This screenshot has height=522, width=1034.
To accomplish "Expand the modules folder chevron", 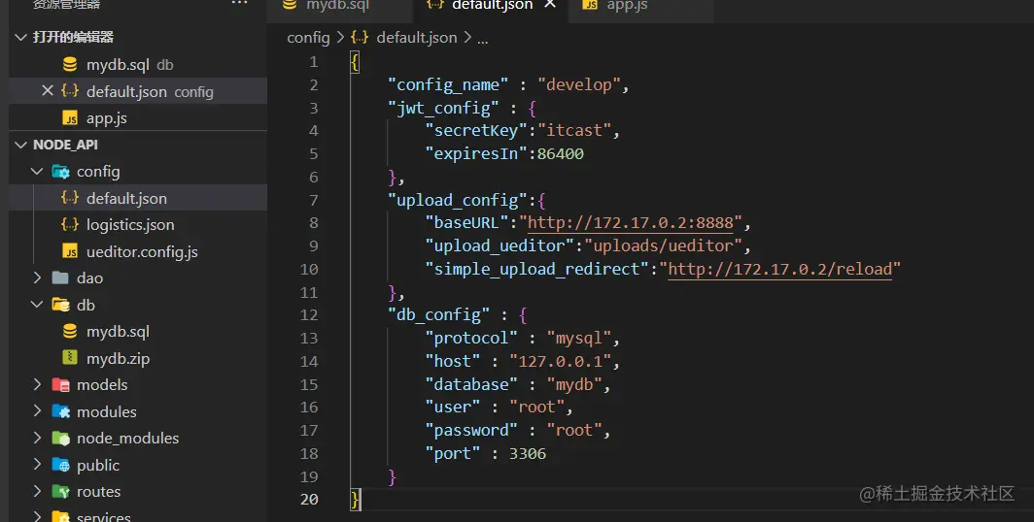I will click(x=37, y=411).
